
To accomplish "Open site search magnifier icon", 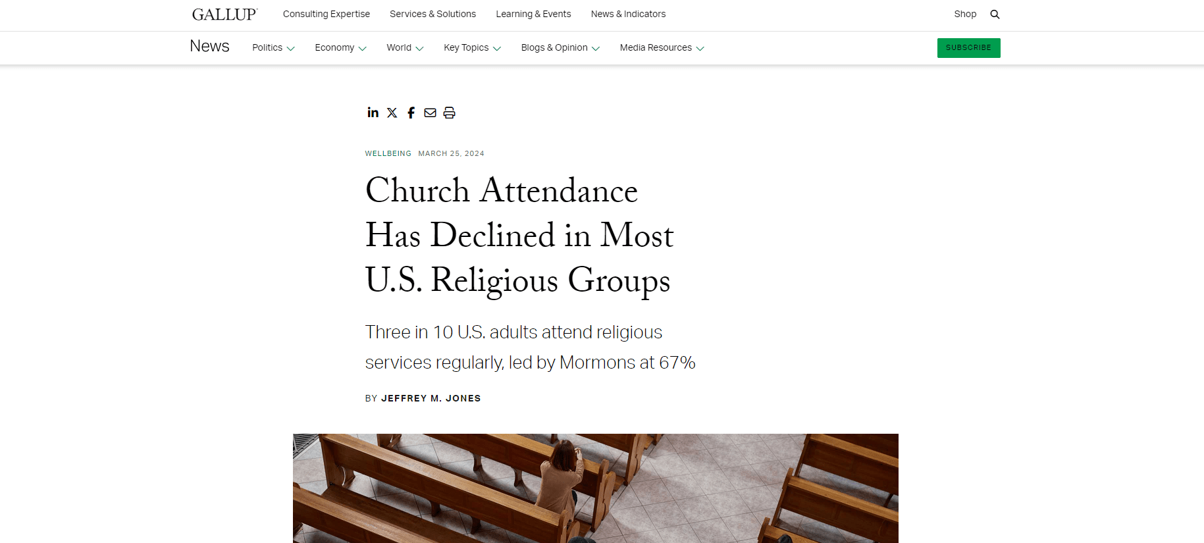I will click(x=995, y=14).
